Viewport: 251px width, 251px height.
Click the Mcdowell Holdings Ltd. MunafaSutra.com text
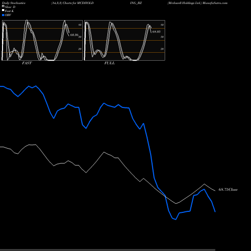point(197,3)
